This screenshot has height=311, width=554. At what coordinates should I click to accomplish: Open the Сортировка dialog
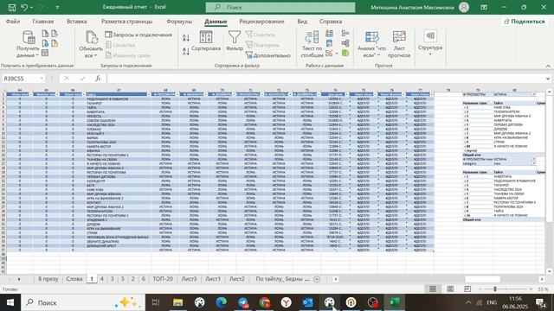coord(206,41)
